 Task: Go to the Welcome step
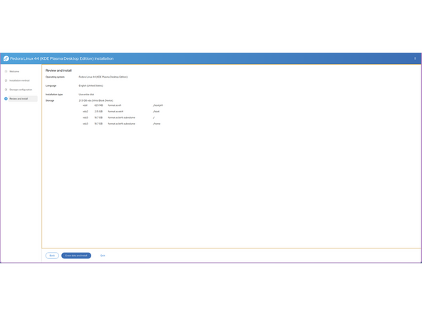[14, 71]
